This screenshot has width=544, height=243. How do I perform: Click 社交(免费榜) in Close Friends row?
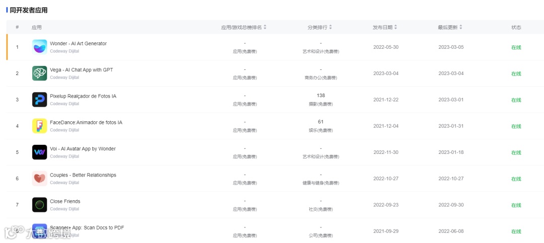click(x=321, y=210)
